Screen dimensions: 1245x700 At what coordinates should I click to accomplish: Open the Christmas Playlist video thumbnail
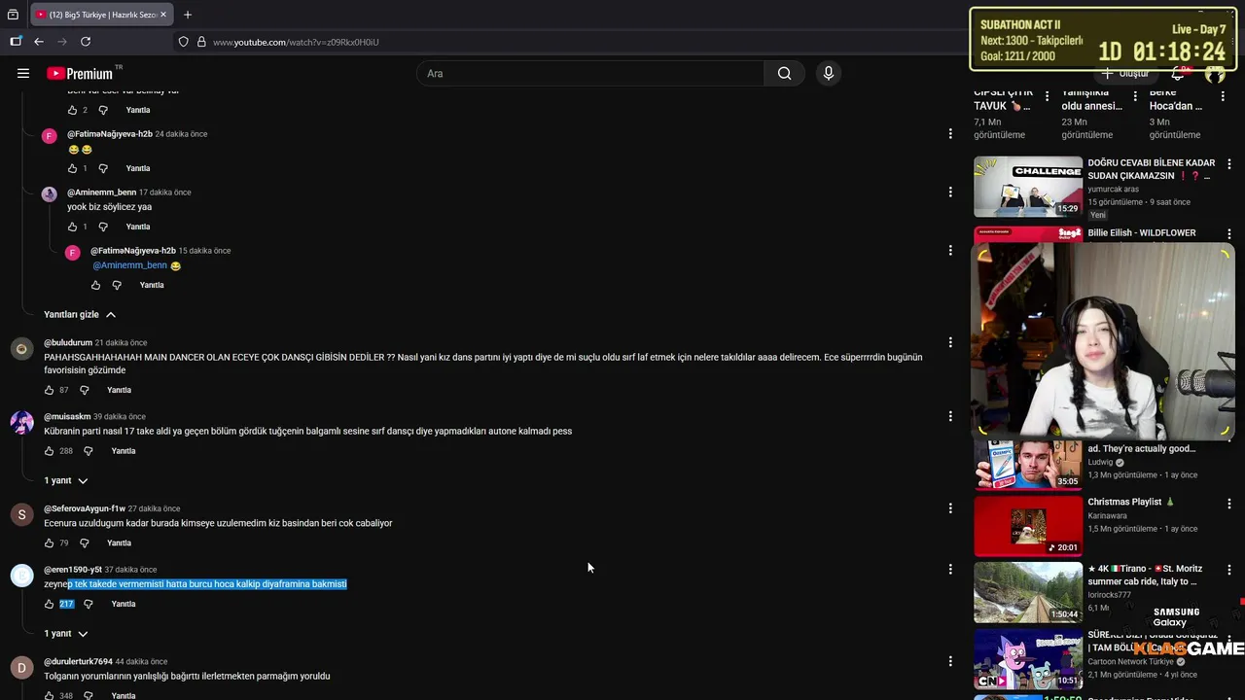[1028, 526]
